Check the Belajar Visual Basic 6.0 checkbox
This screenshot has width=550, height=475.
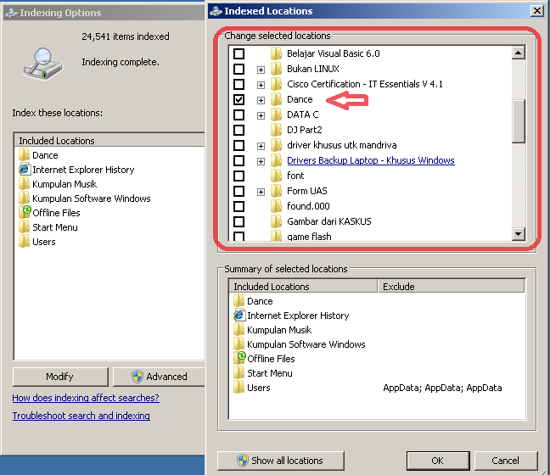[x=239, y=53]
